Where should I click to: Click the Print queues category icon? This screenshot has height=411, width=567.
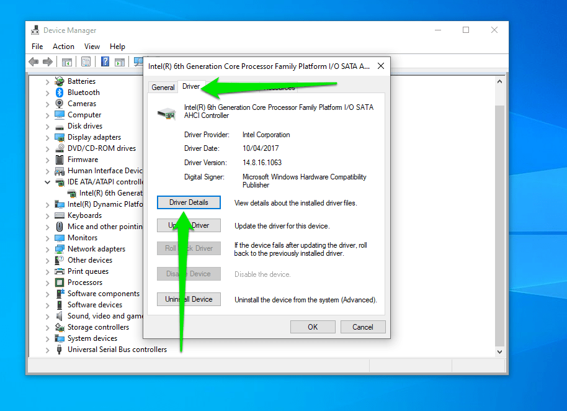[x=60, y=271]
